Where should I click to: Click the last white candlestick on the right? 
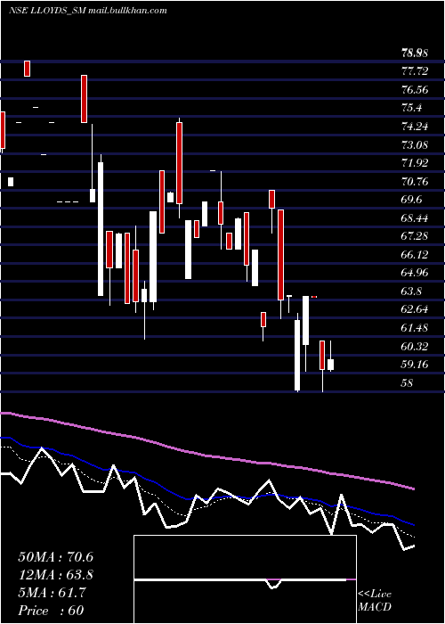pos(330,365)
